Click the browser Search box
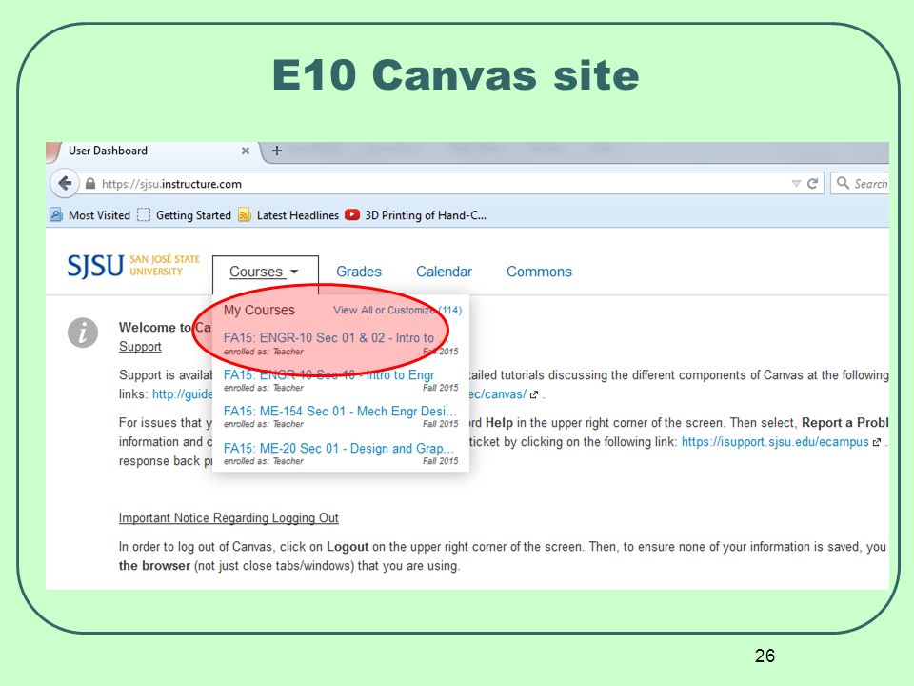914x686 pixels. tap(861, 183)
